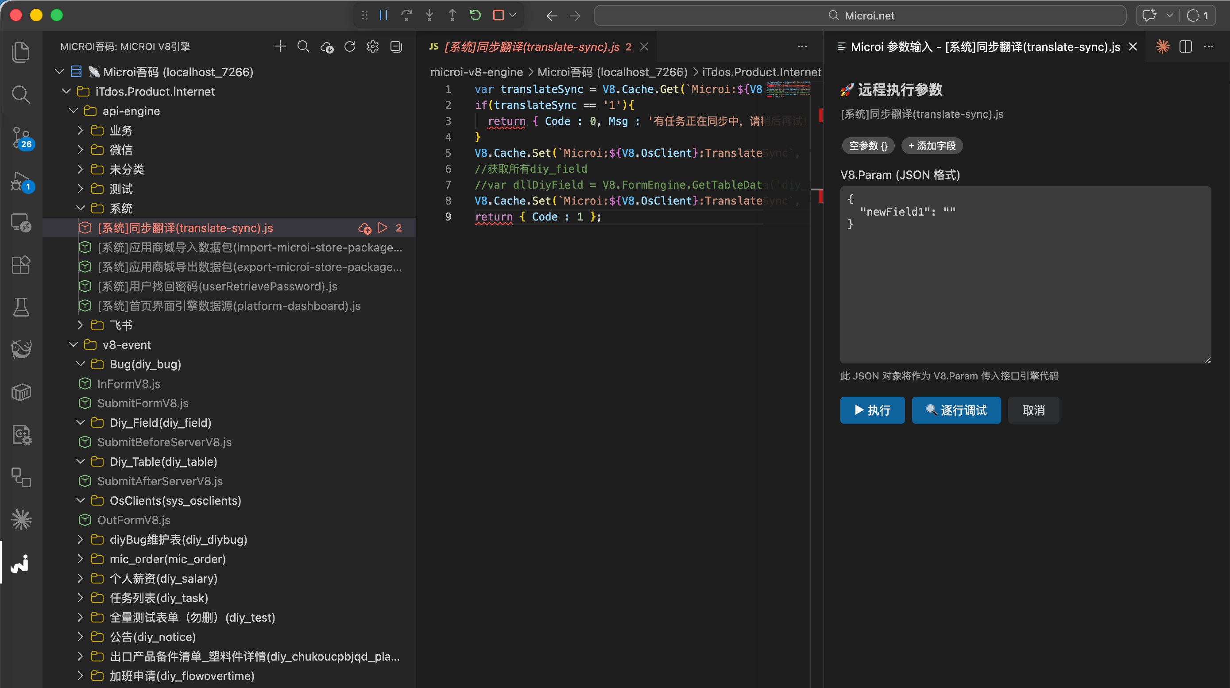
Task: Open the debug stop dropdown arrow
Action: coord(513,15)
